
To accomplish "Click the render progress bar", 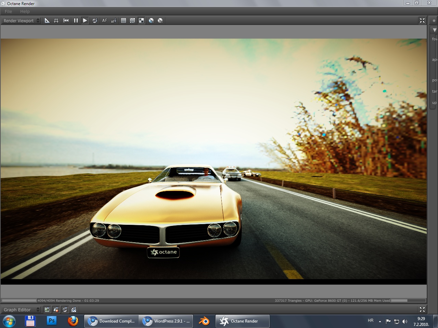I will [19, 301].
